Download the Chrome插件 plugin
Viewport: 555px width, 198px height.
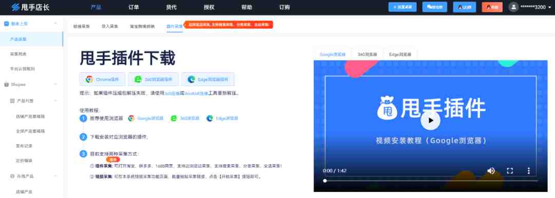pos(102,80)
